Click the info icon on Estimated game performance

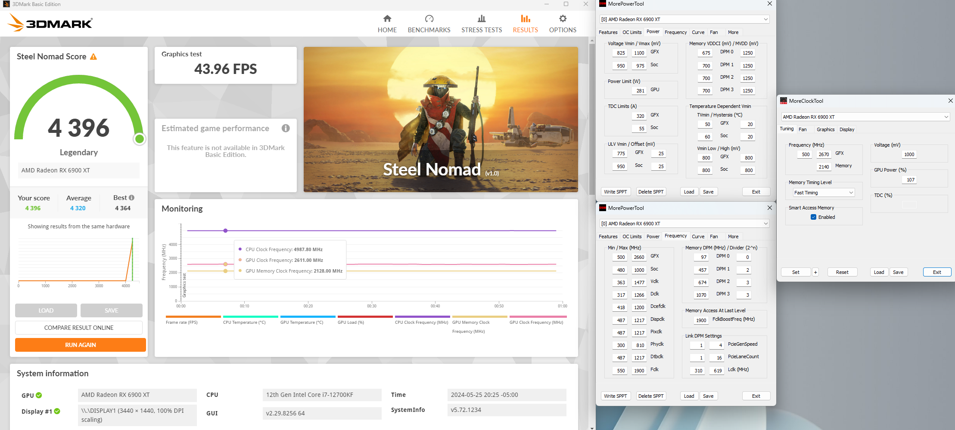tap(286, 128)
